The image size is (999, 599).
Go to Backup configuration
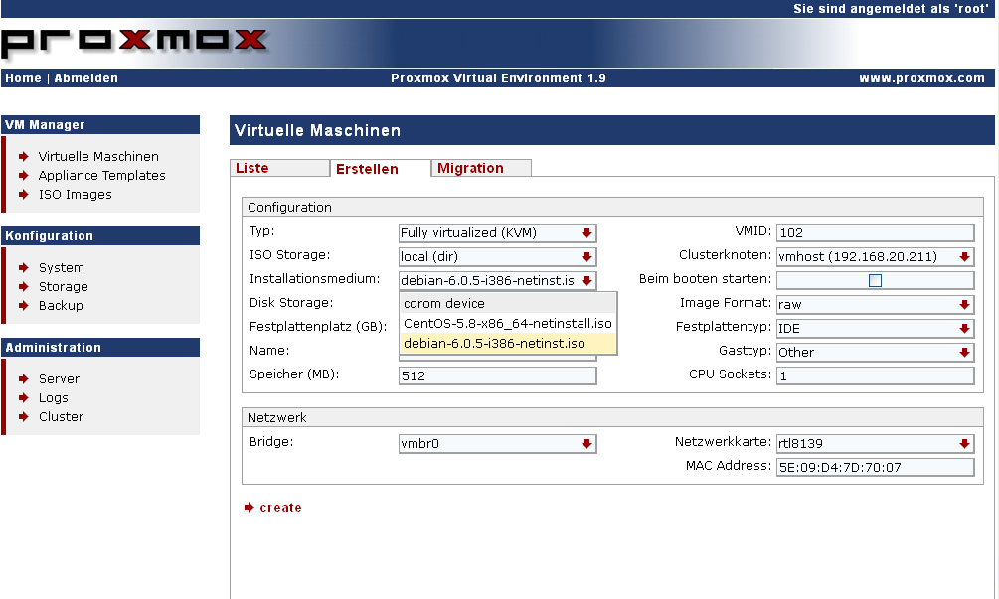61,306
